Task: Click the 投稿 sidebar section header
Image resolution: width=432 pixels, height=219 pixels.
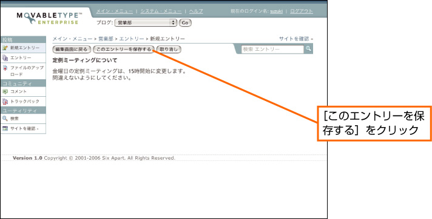Action: tap(23, 39)
